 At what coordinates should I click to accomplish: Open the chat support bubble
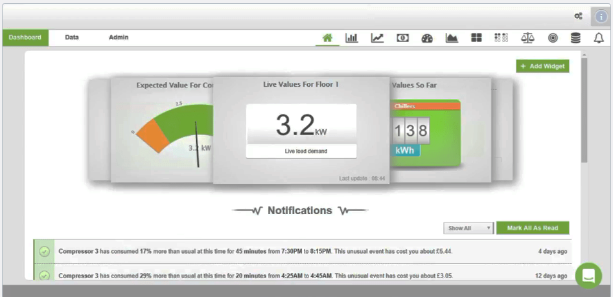(x=589, y=276)
